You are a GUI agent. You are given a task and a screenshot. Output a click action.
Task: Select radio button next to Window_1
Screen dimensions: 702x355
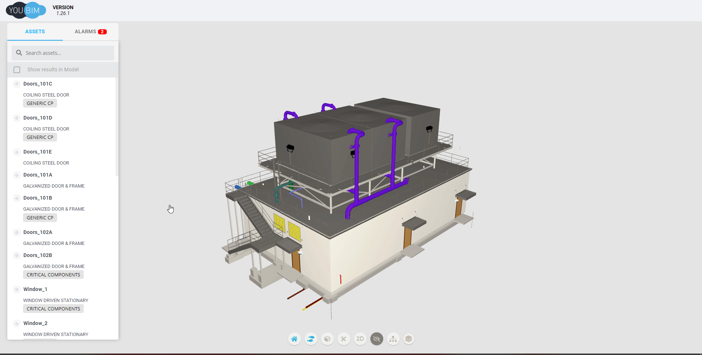click(17, 290)
